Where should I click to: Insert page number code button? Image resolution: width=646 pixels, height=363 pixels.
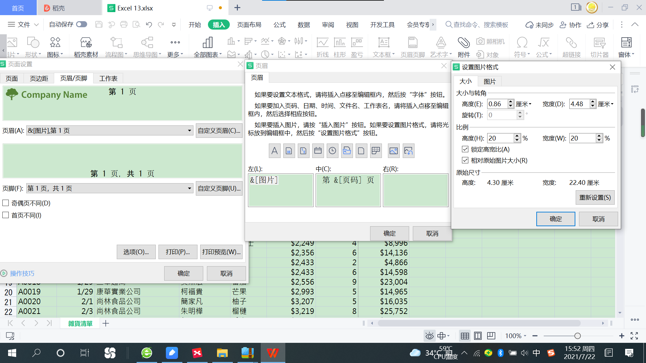(289, 151)
